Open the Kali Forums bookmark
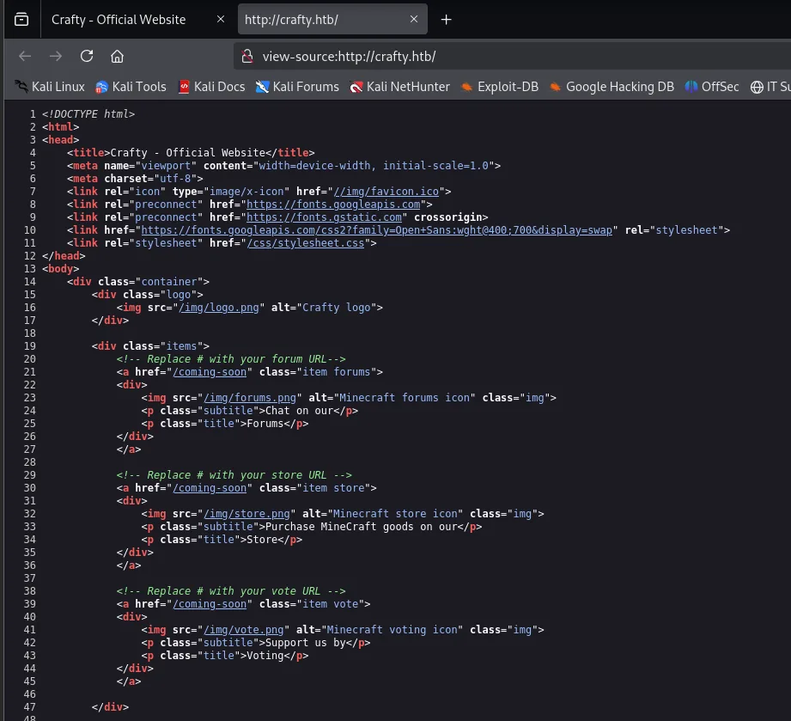The image size is (791, 721). pos(297,87)
